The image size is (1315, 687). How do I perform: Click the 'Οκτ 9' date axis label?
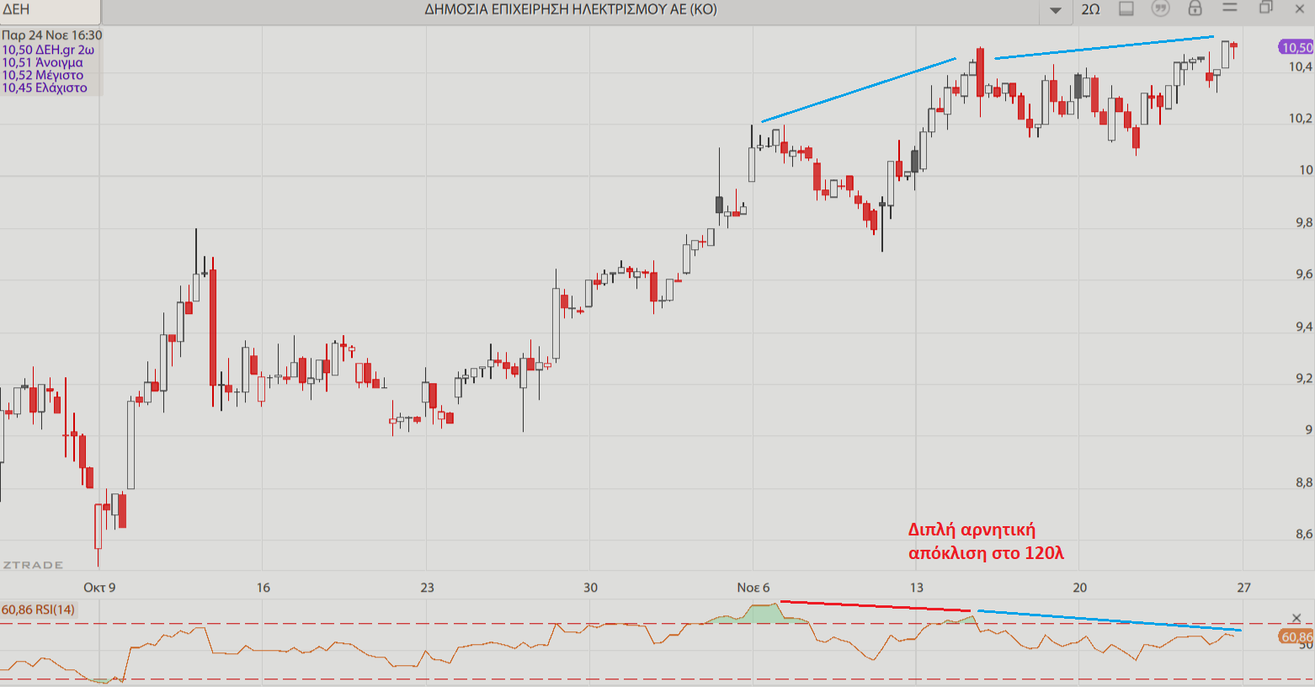click(x=99, y=588)
